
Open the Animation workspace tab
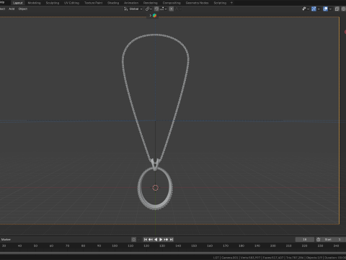coord(131,3)
